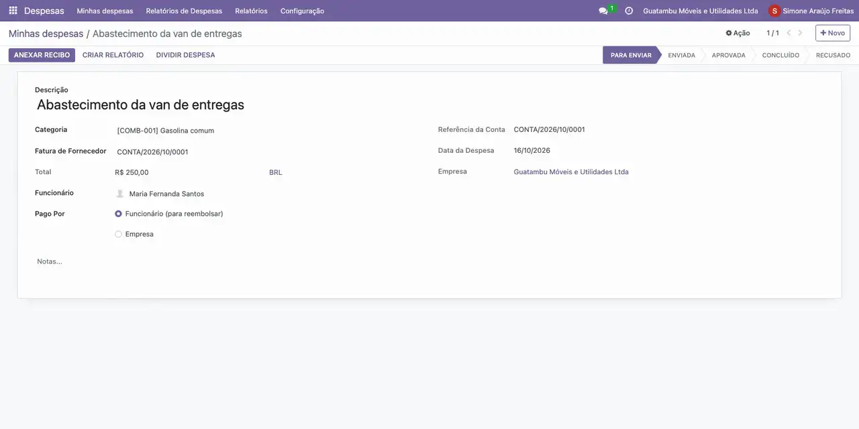Click the 1 / 1 record pager counter
Screen dimensions: 859x429
pyautogui.click(x=773, y=33)
